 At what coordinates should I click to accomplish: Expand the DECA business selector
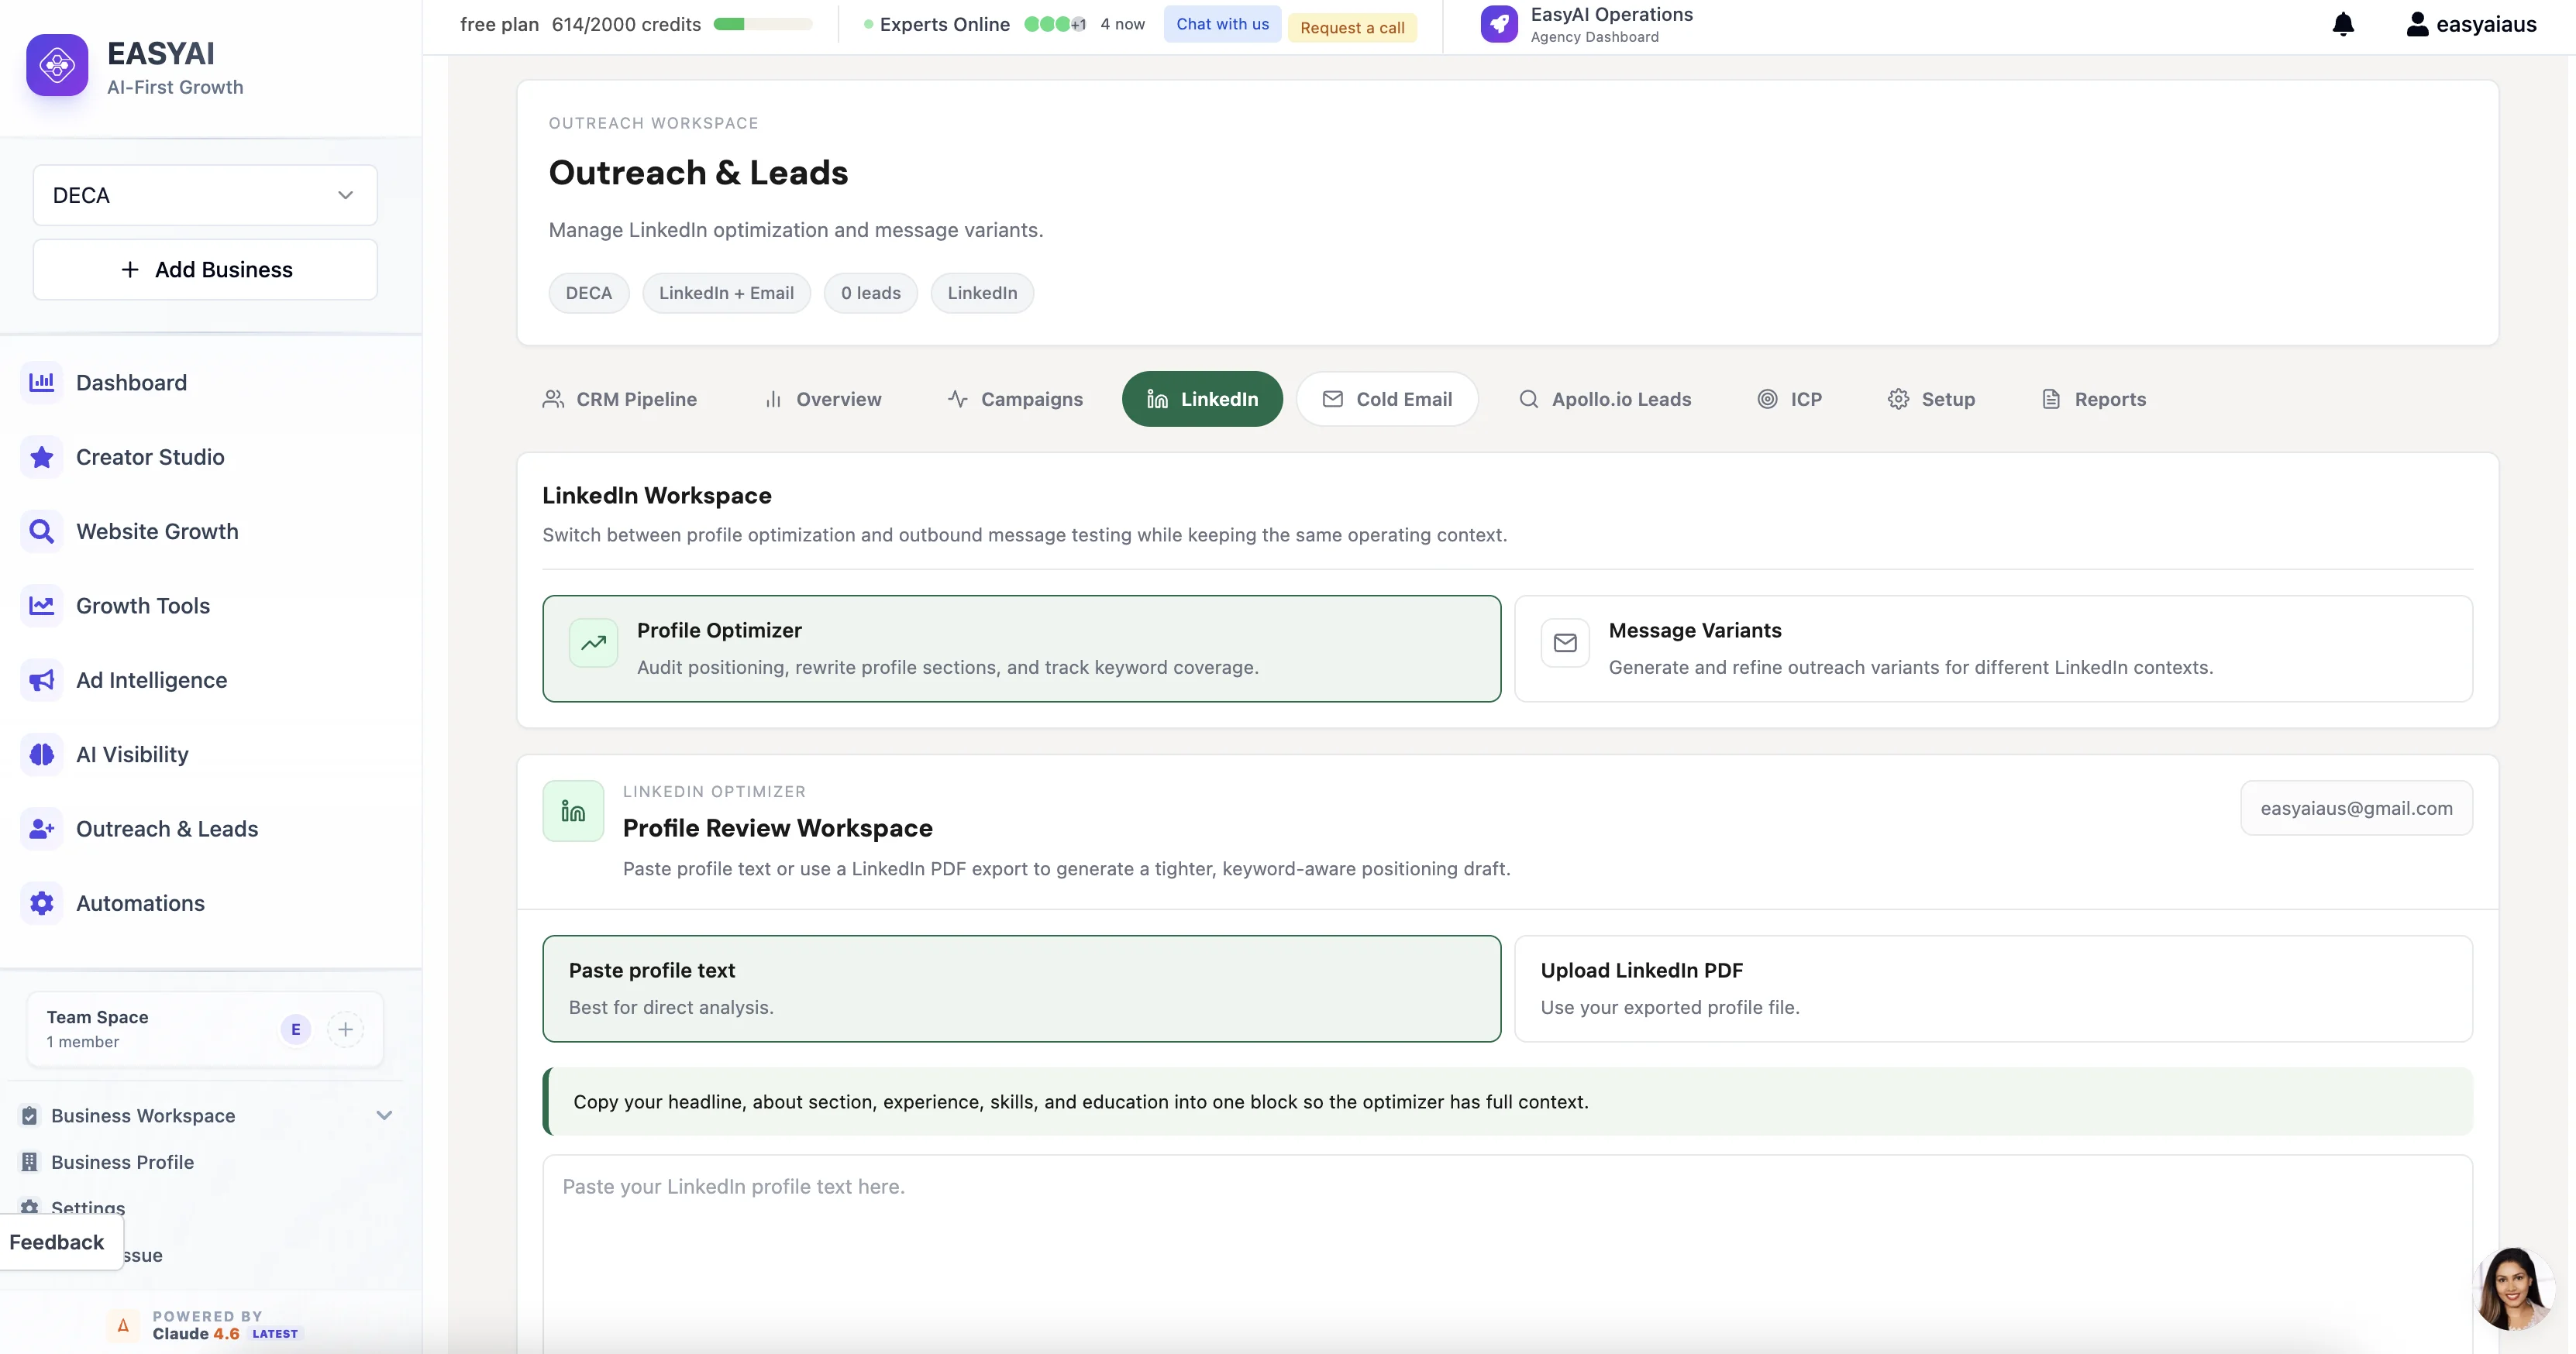tap(204, 195)
